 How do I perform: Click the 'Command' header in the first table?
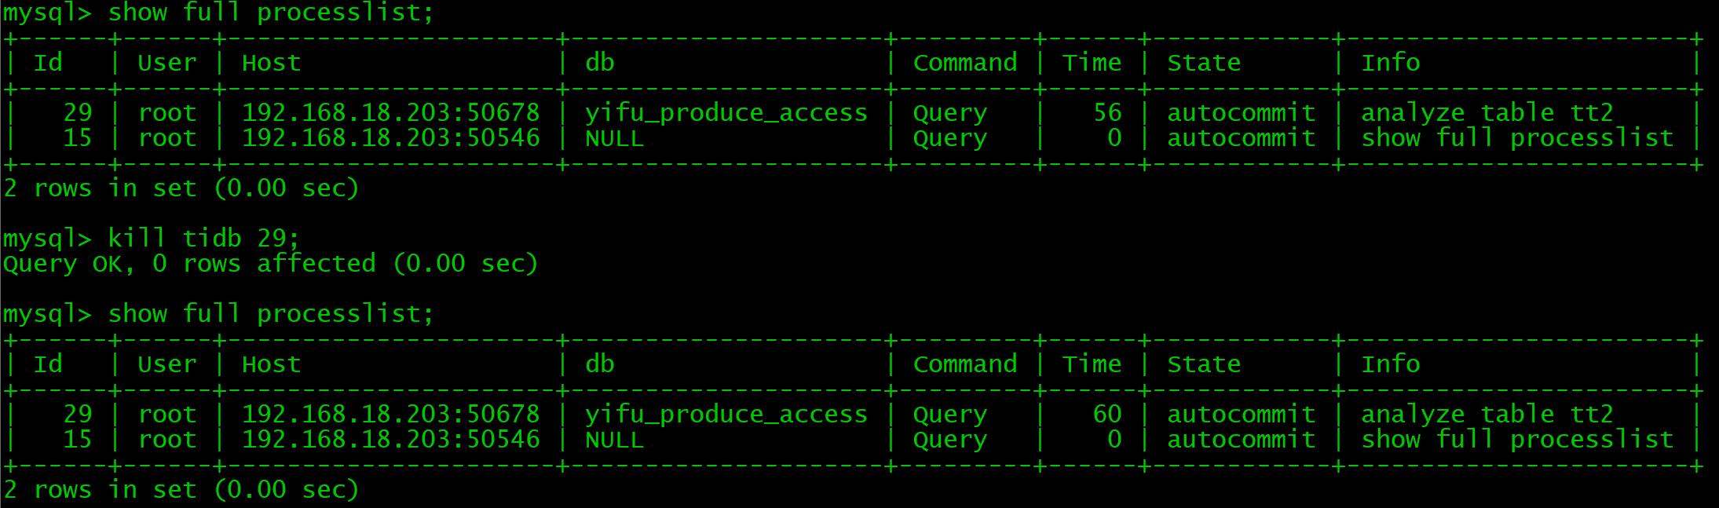(964, 63)
